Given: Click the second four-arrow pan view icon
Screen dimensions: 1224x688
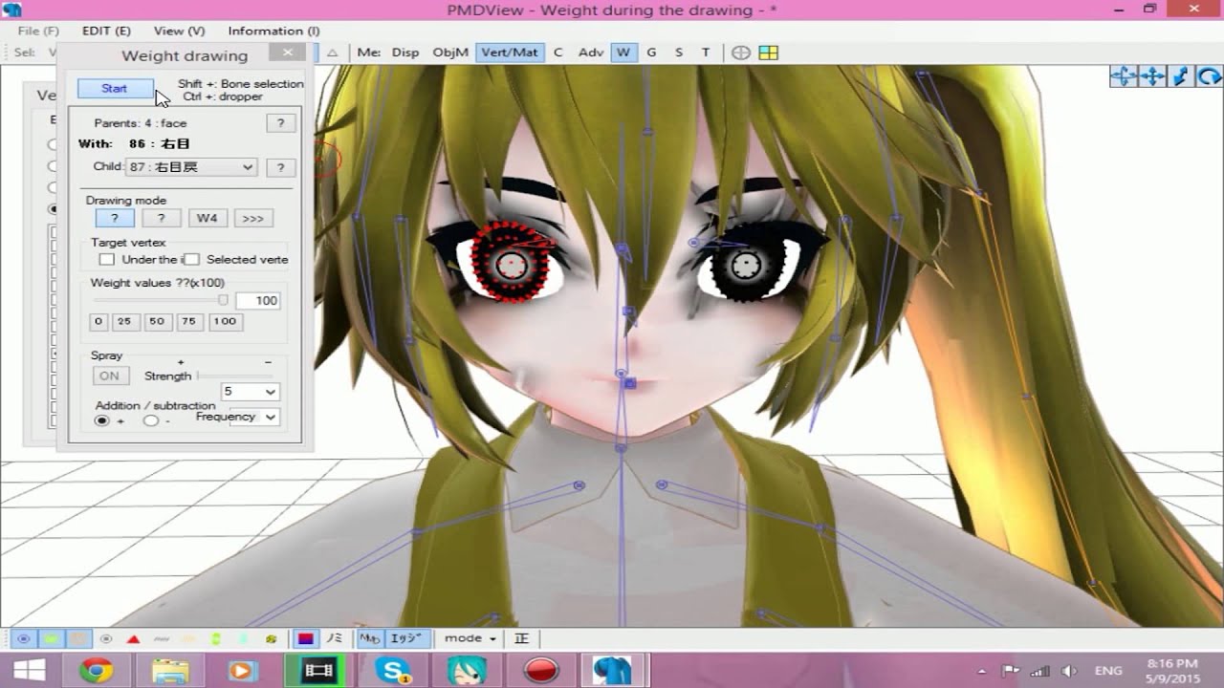Looking at the screenshot, I should [x=1152, y=76].
